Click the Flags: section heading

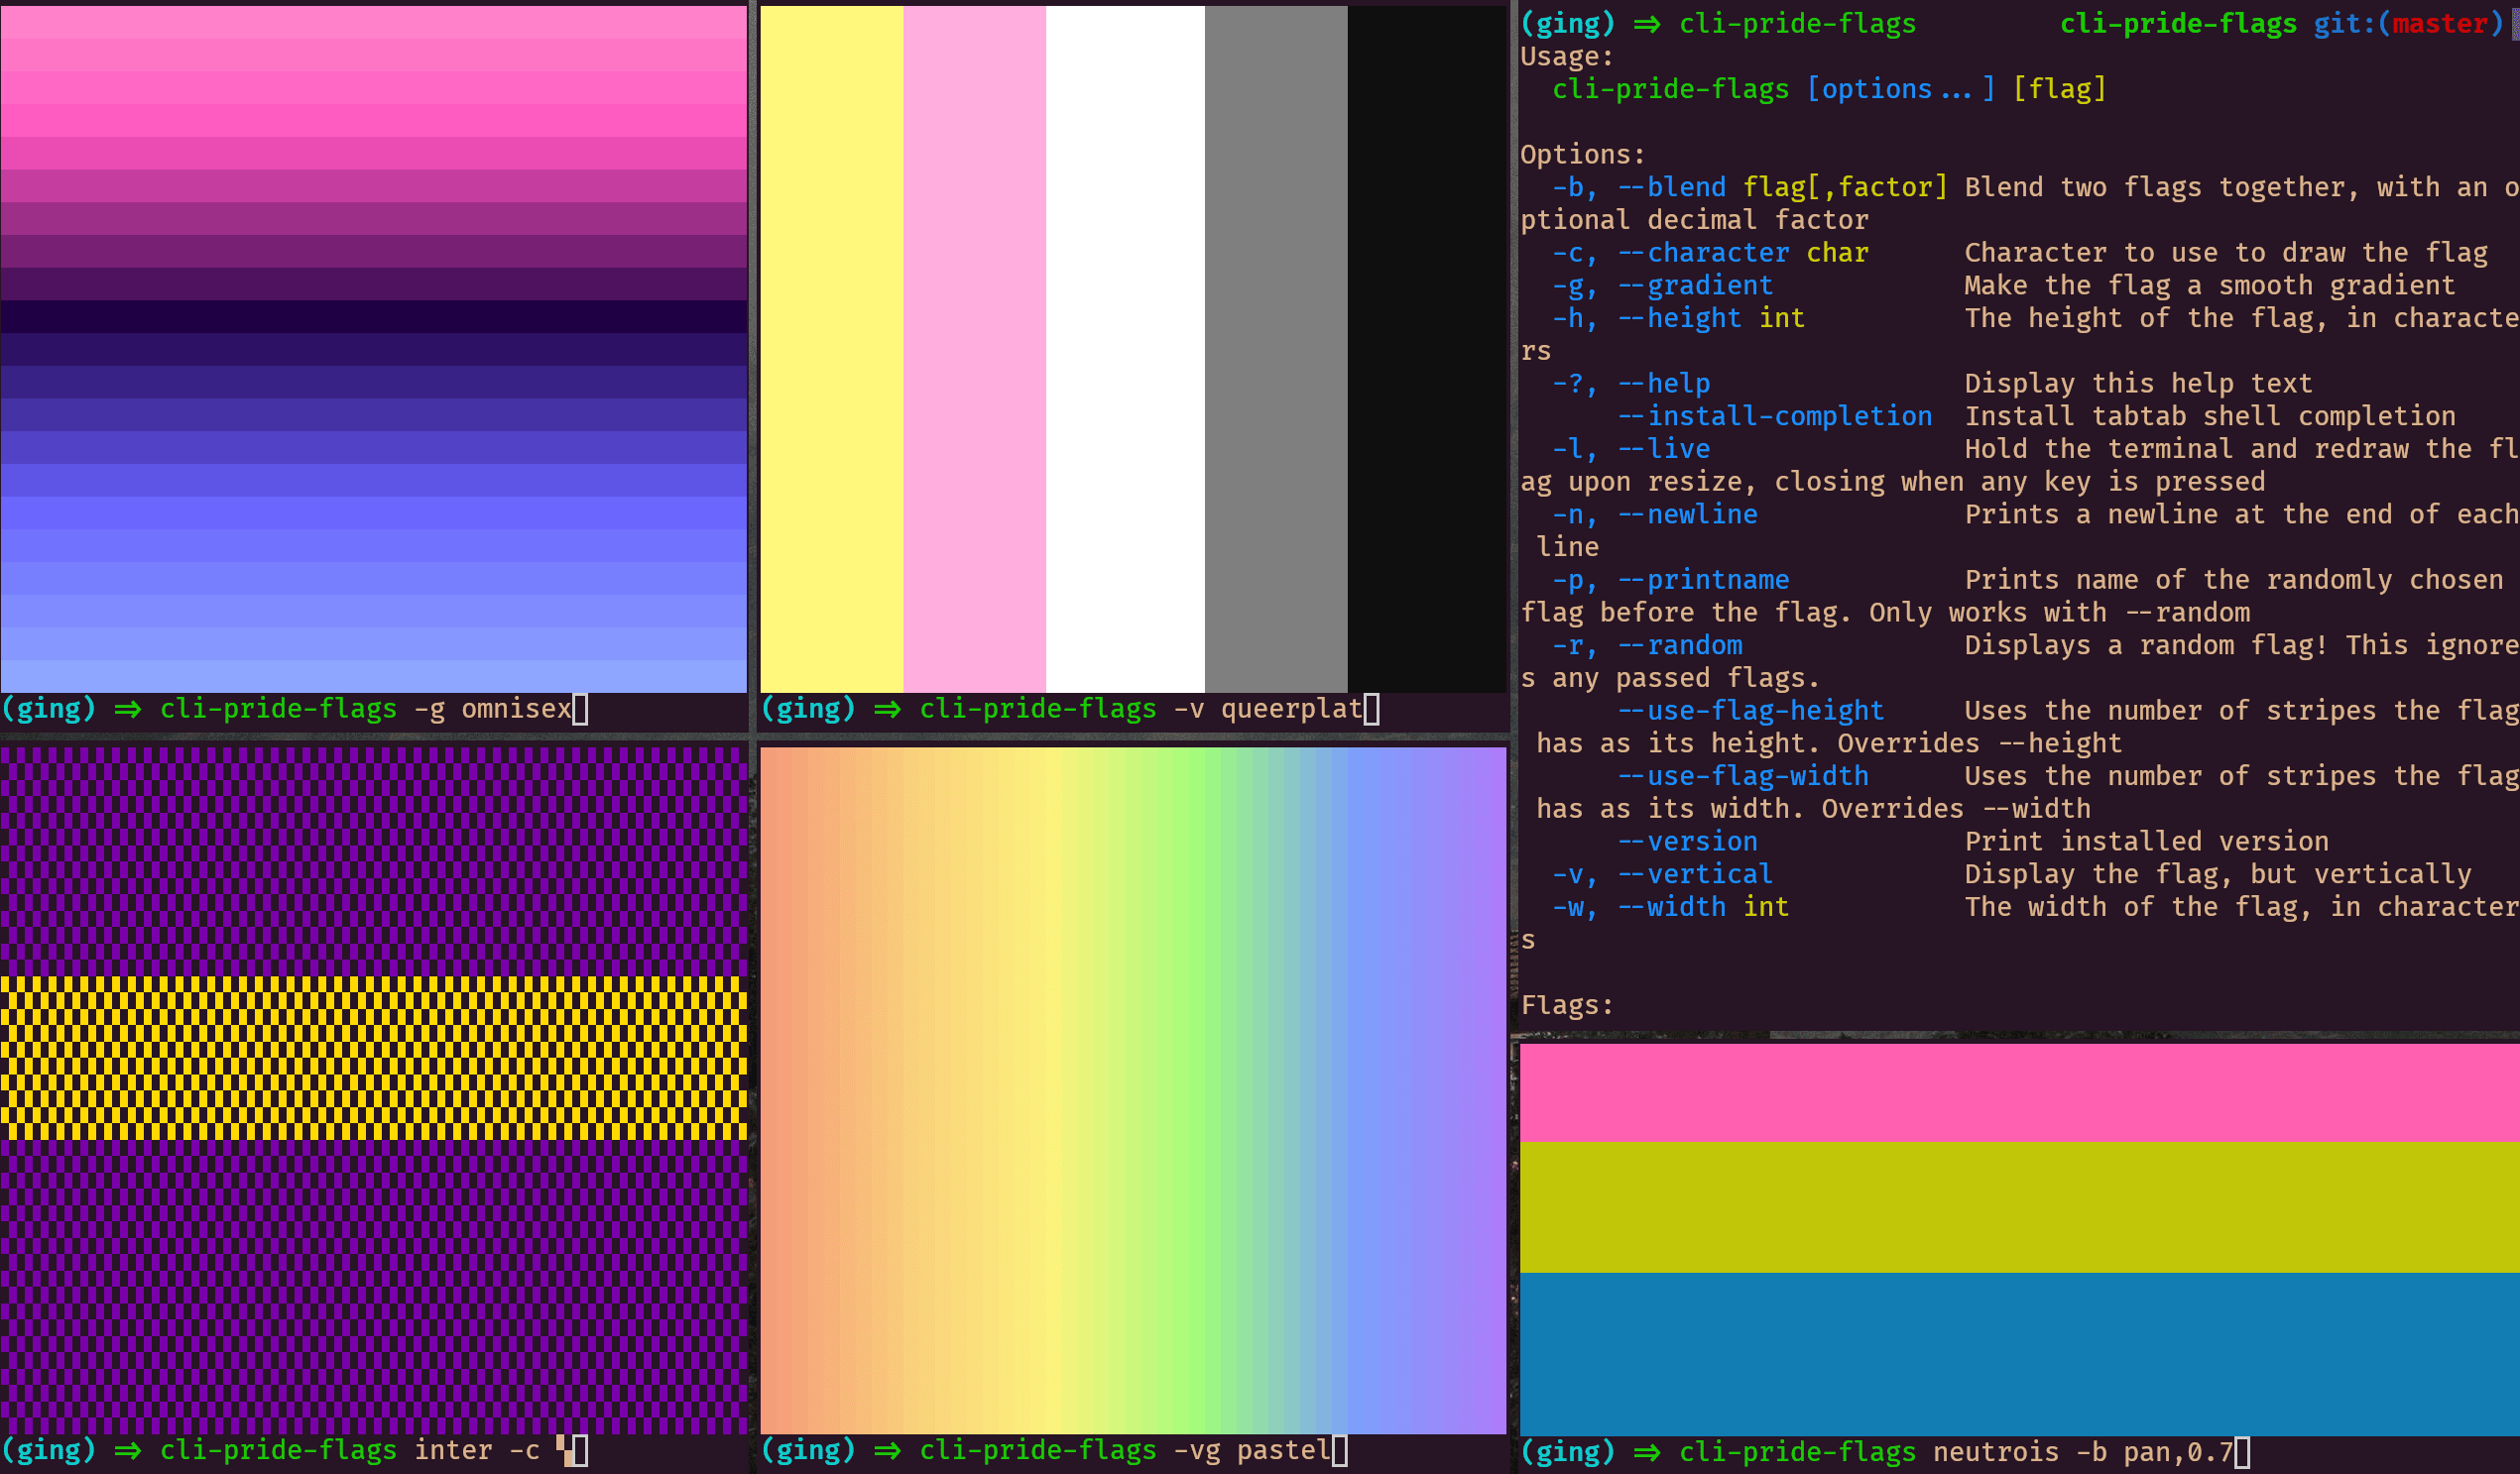point(1565,1004)
